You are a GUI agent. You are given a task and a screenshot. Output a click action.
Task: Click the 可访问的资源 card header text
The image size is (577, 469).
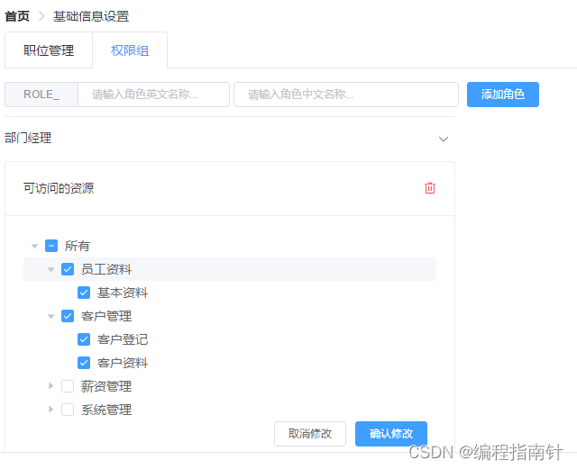click(59, 188)
